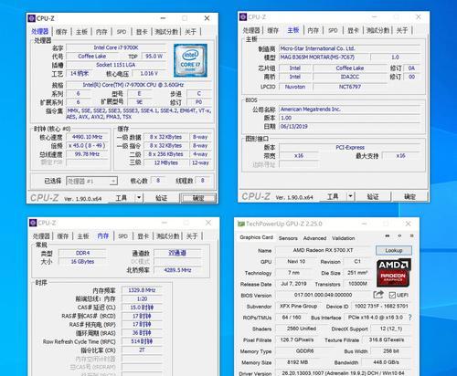Expand 工具 arrow in mainboard CPU-Z window
Image resolution: width=457 pixels, height=376 pixels.
coord(350,196)
